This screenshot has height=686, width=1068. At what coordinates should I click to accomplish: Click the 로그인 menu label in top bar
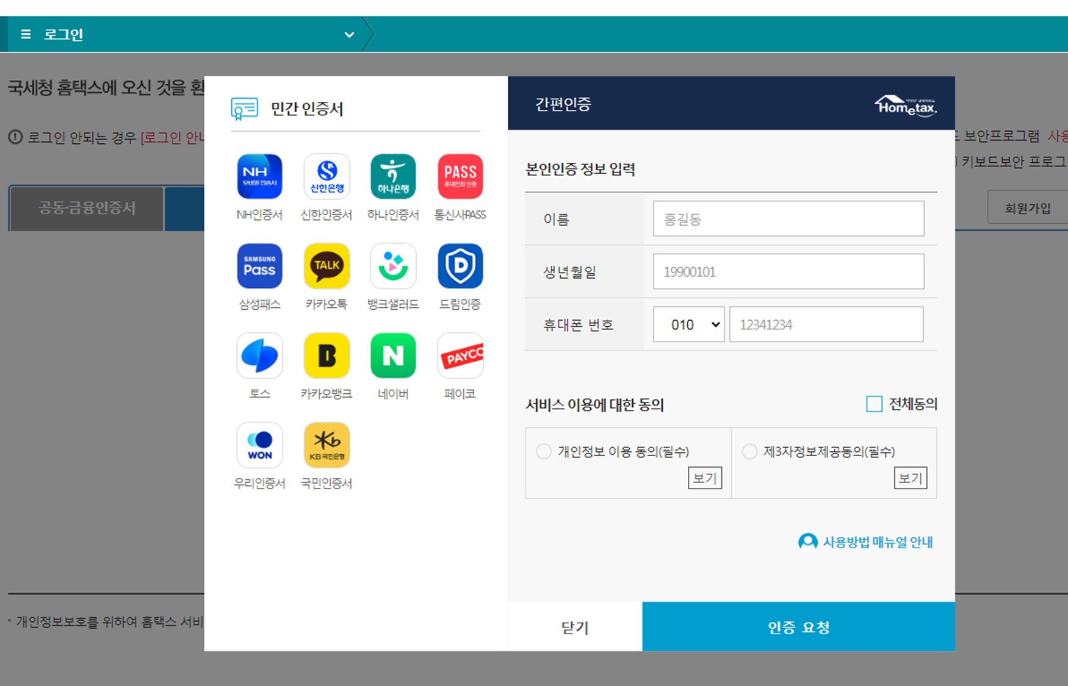click(x=63, y=35)
